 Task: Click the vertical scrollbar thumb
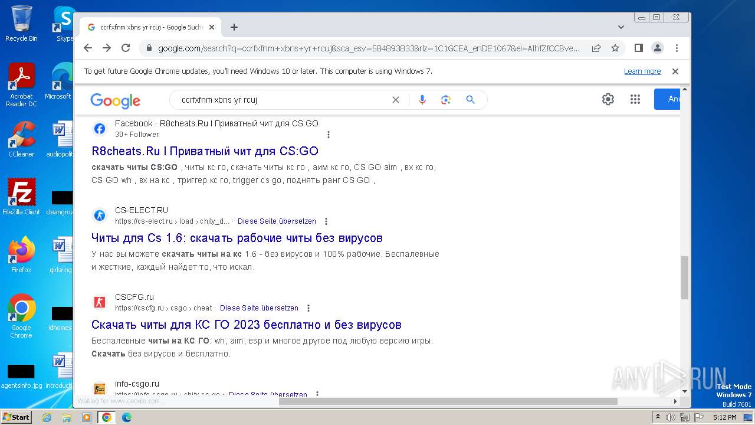[x=685, y=277]
